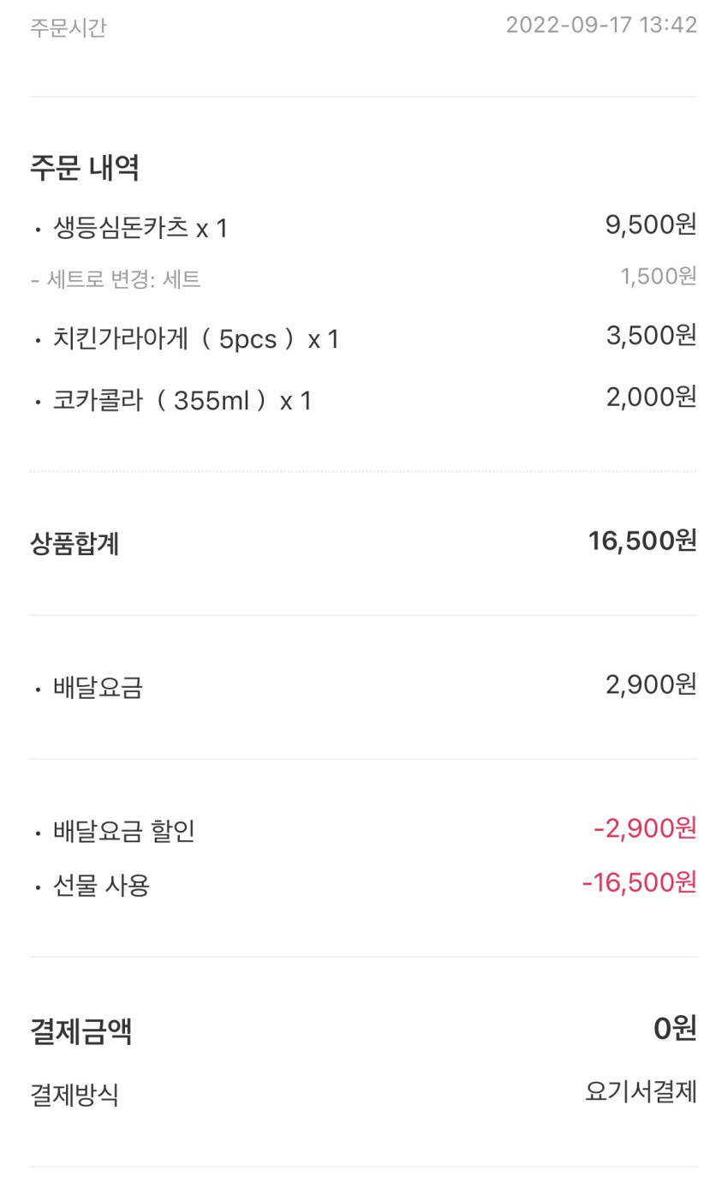Select the 주문시간 label
Image resolution: width=728 pixels, height=1177 pixels.
[69, 27]
